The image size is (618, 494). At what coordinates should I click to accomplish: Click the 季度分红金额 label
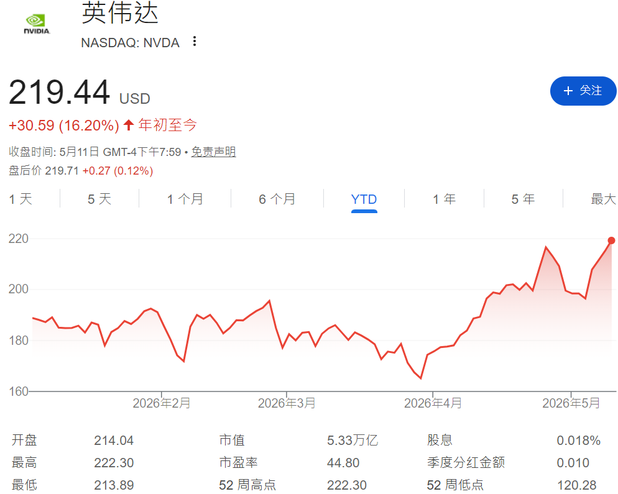click(466, 462)
